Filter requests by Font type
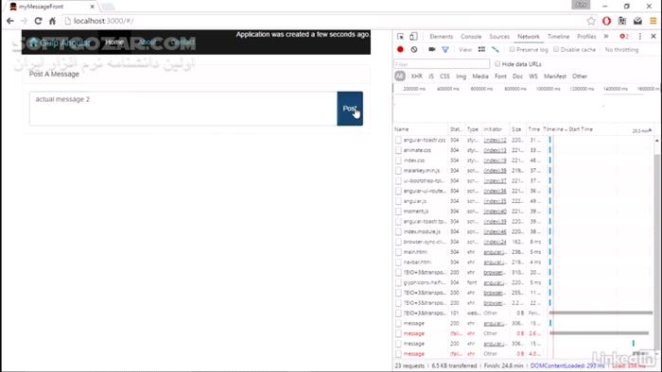 (500, 76)
